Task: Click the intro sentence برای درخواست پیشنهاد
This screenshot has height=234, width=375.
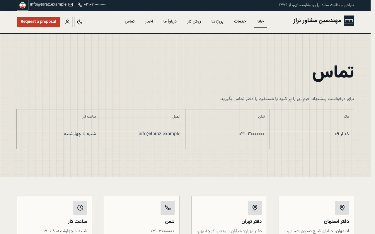Action: tap(287, 99)
